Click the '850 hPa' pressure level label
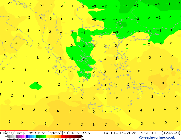Image resolution: width=181 pixels, height=140 pixels. pyautogui.click(x=37, y=133)
